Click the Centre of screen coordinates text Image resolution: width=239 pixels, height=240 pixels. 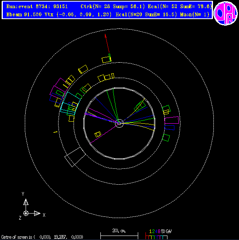click(42, 237)
